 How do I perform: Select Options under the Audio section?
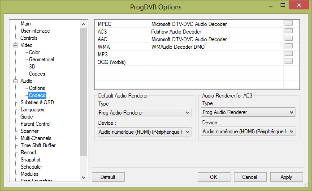37,88
